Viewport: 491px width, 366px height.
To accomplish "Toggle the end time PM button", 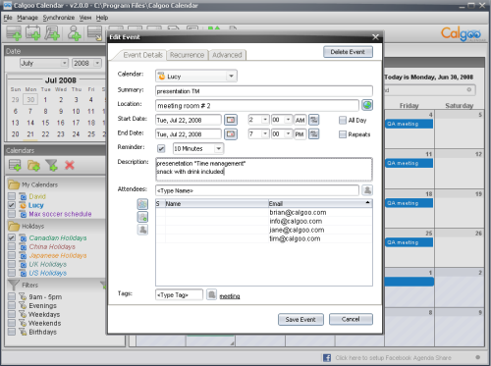I will pyautogui.click(x=300, y=134).
